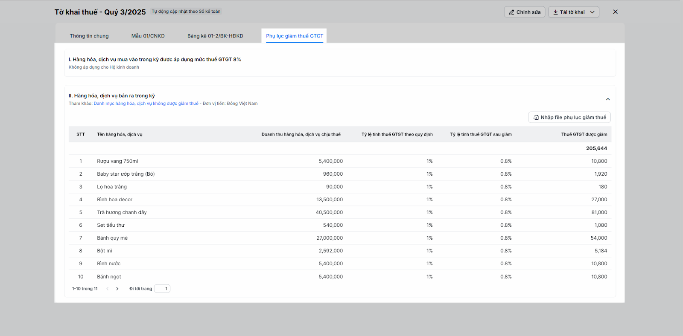Click the Trà hương chanh dây row
This screenshot has height=336, width=683.
[122, 212]
